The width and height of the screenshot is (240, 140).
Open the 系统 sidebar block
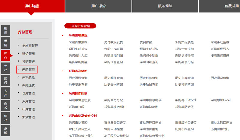coord(6,130)
